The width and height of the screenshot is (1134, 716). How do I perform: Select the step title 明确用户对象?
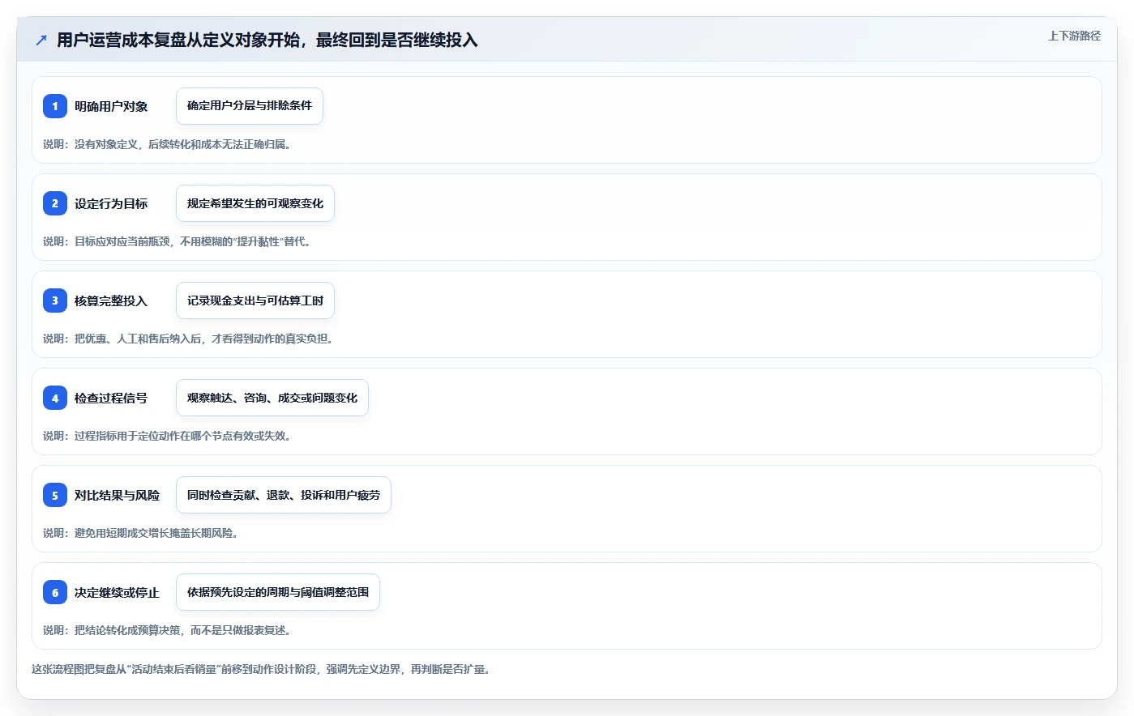point(111,106)
